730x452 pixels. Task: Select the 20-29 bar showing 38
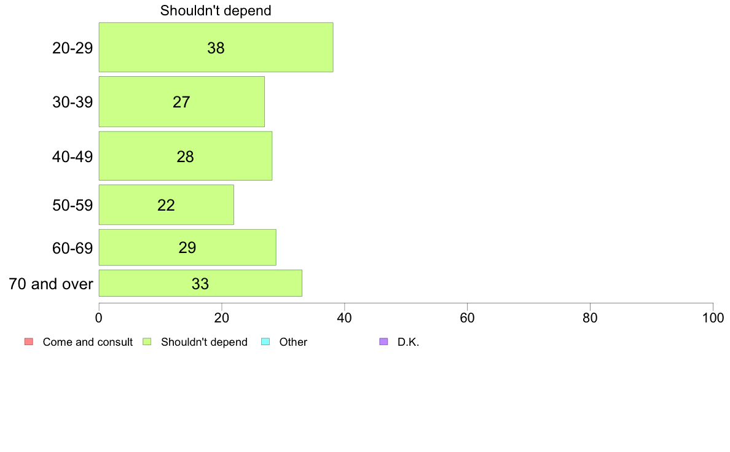pos(216,47)
